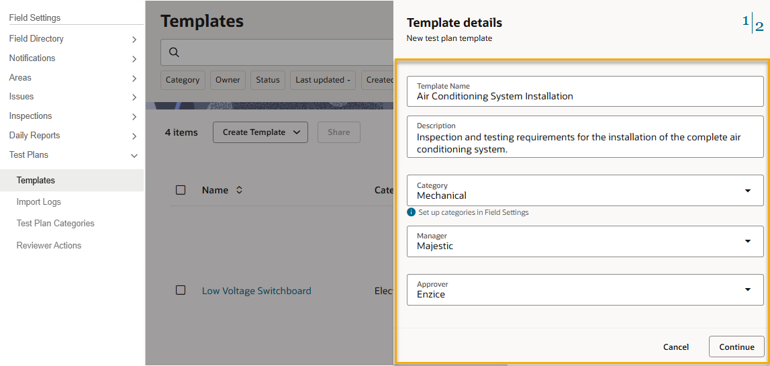Image resolution: width=770 pixels, height=366 pixels.
Task: Expand the Notifications section arrow
Action: [x=134, y=59]
